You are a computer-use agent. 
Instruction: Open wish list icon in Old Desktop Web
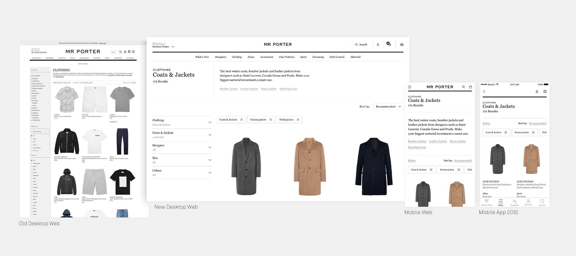(129, 52)
